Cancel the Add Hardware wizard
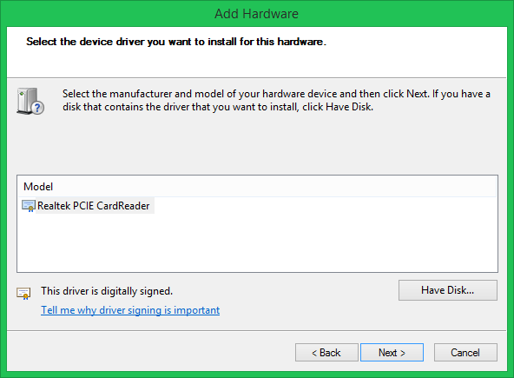 pos(465,353)
